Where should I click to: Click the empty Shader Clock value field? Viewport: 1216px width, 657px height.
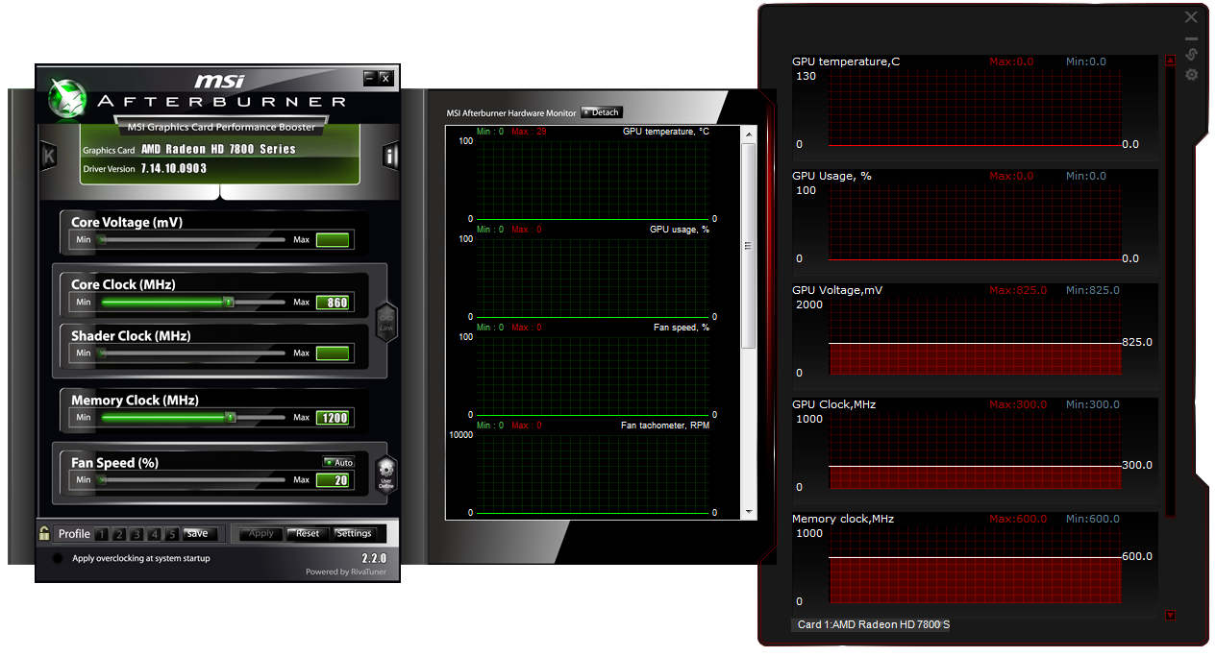click(333, 353)
